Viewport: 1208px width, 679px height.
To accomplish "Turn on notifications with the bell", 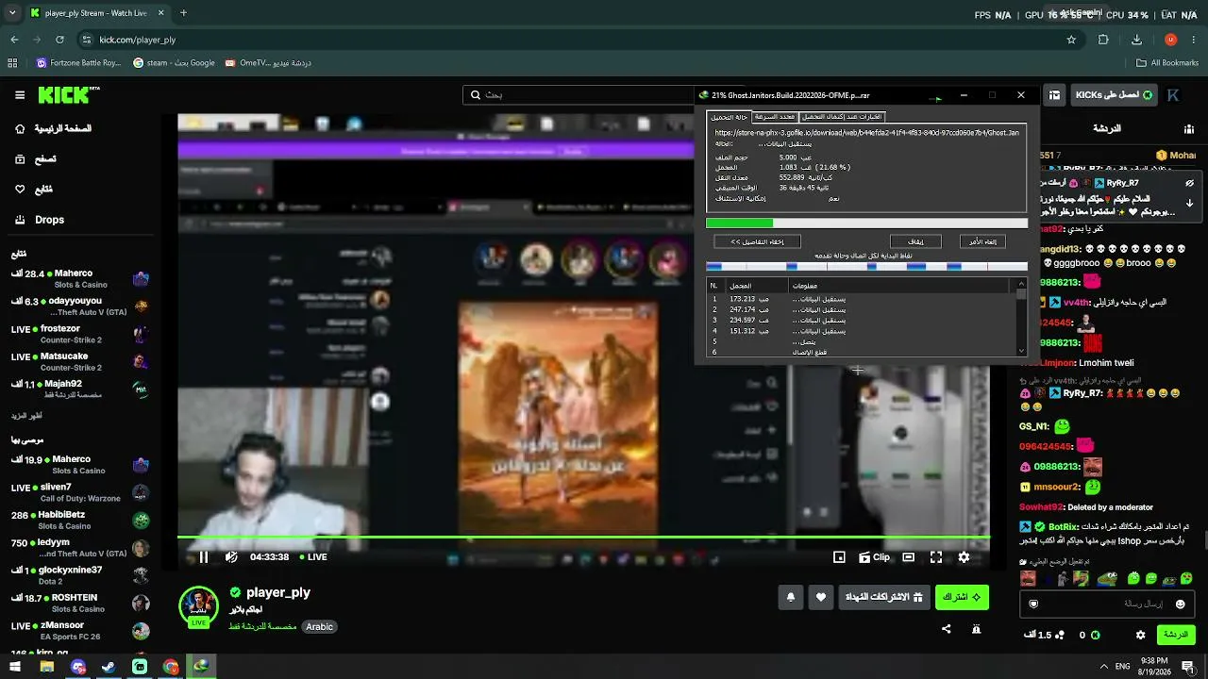I will pyautogui.click(x=791, y=597).
